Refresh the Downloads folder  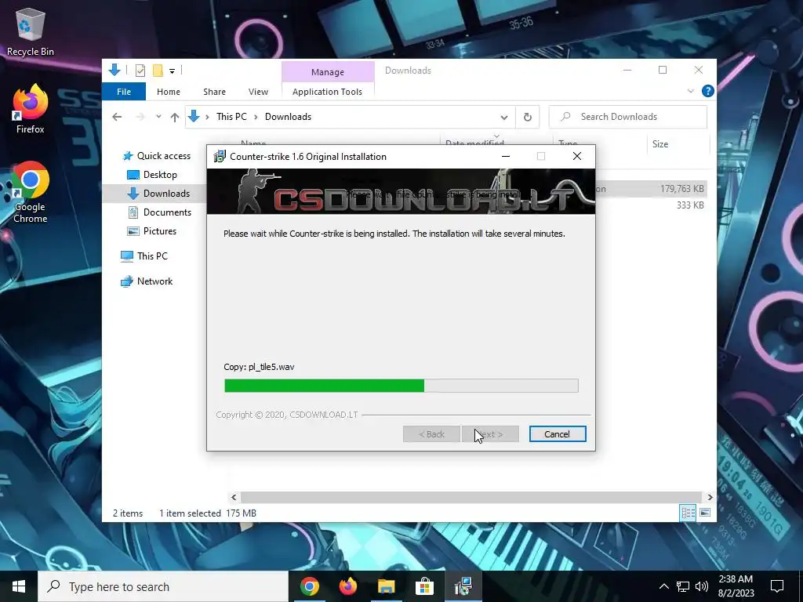(528, 118)
